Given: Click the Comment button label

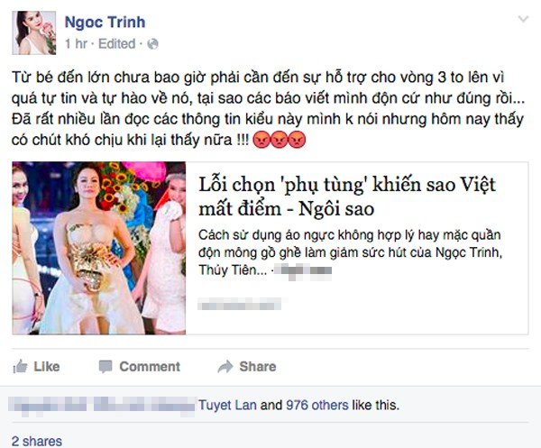Looking at the screenshot, I should pyautogui.click(x=150, y=366).
